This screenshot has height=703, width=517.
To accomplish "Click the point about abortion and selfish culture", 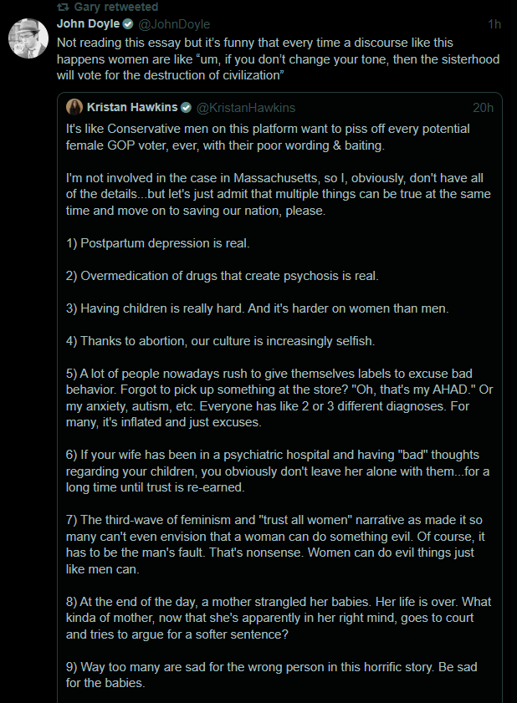I will tap(220, 341).
